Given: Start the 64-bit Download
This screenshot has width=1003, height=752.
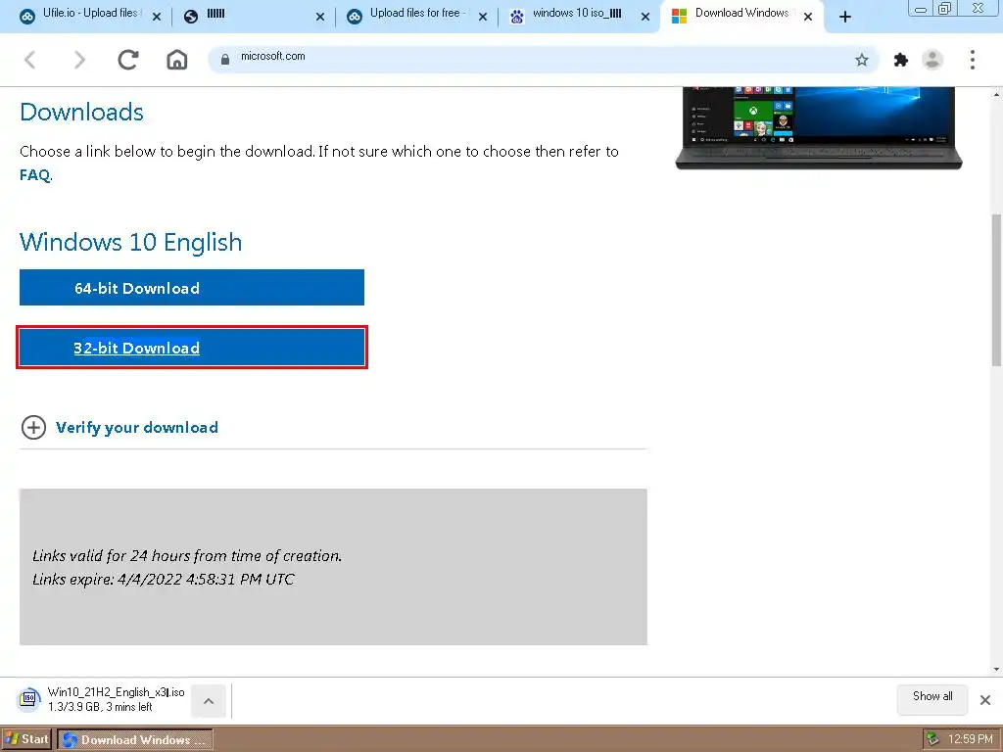Looking at the screenshot, I should click(x=192, y=288).
